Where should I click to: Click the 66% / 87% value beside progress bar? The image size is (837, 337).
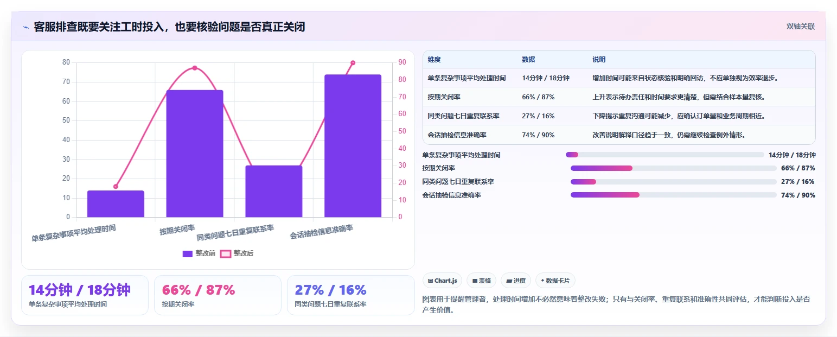tap(798, 168)
